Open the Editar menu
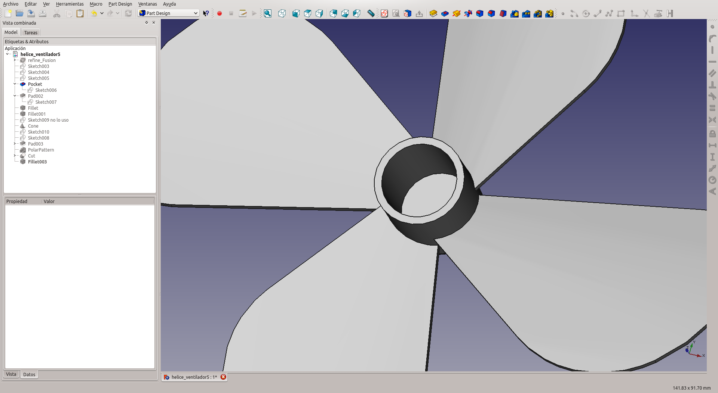Viewport: 718px width, 393px height. (31, 4)
